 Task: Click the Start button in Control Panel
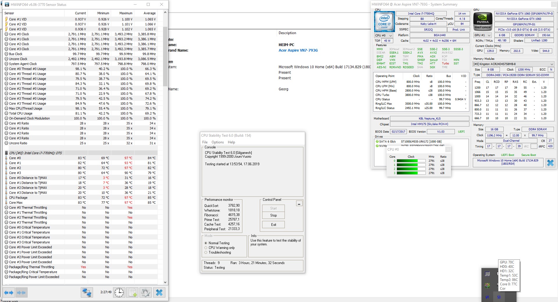[273, 208]
